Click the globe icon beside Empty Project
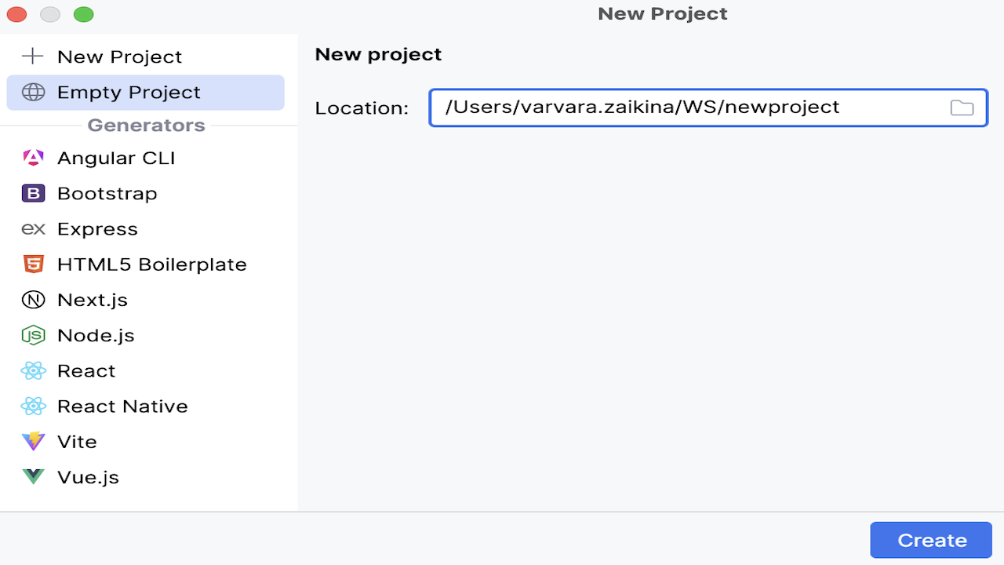The width and height of the screenshot is (1004, 565). coord(32,92)
